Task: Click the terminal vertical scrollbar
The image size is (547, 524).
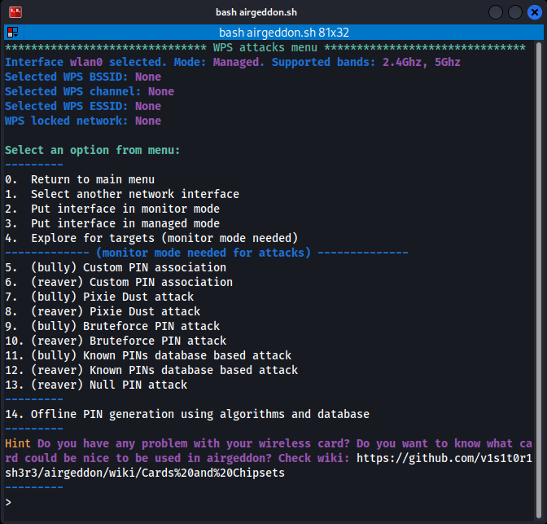Action: click(x=539, y=280)
